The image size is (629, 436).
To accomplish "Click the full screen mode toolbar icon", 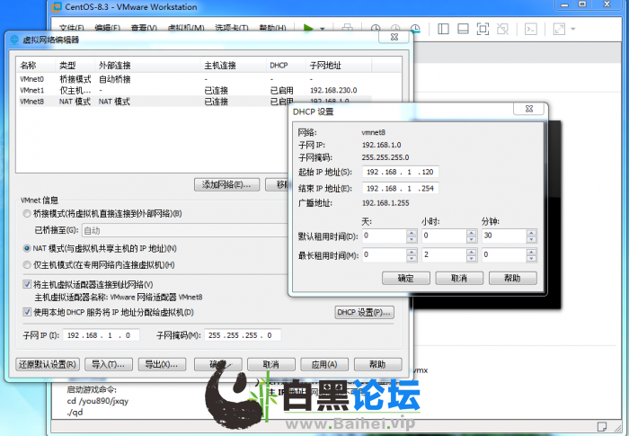I will [x=483, y=29].
